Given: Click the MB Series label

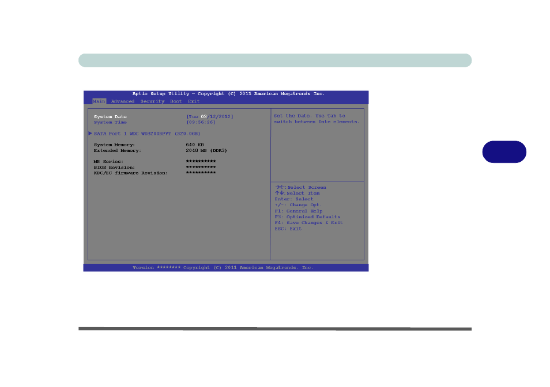Looking at the screenshot, I should pos(108,161).
